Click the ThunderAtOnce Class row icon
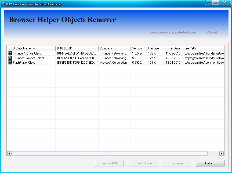Viewport: 232px width, 173px height. (x=10, y=53)
